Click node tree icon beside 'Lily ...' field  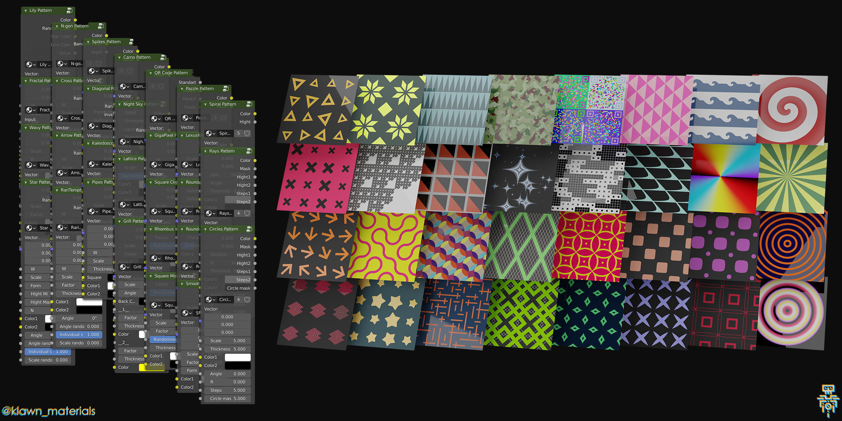[x=31, y=65]
